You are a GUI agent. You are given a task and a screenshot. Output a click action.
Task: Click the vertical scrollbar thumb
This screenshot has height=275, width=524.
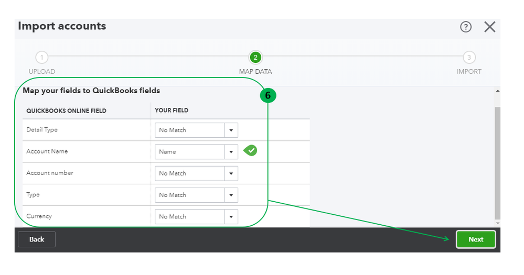(x=497, y=162)
